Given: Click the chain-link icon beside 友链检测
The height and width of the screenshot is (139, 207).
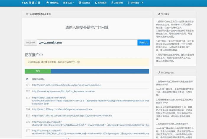Looking at the screenshot, I should coord(112,3).
